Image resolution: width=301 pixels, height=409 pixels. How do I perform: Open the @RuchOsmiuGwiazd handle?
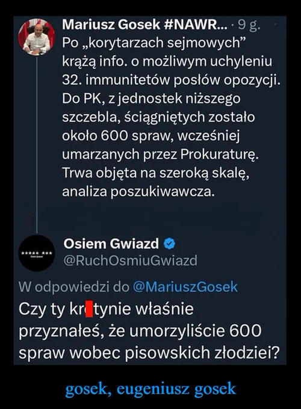click(x=131, y=260)
